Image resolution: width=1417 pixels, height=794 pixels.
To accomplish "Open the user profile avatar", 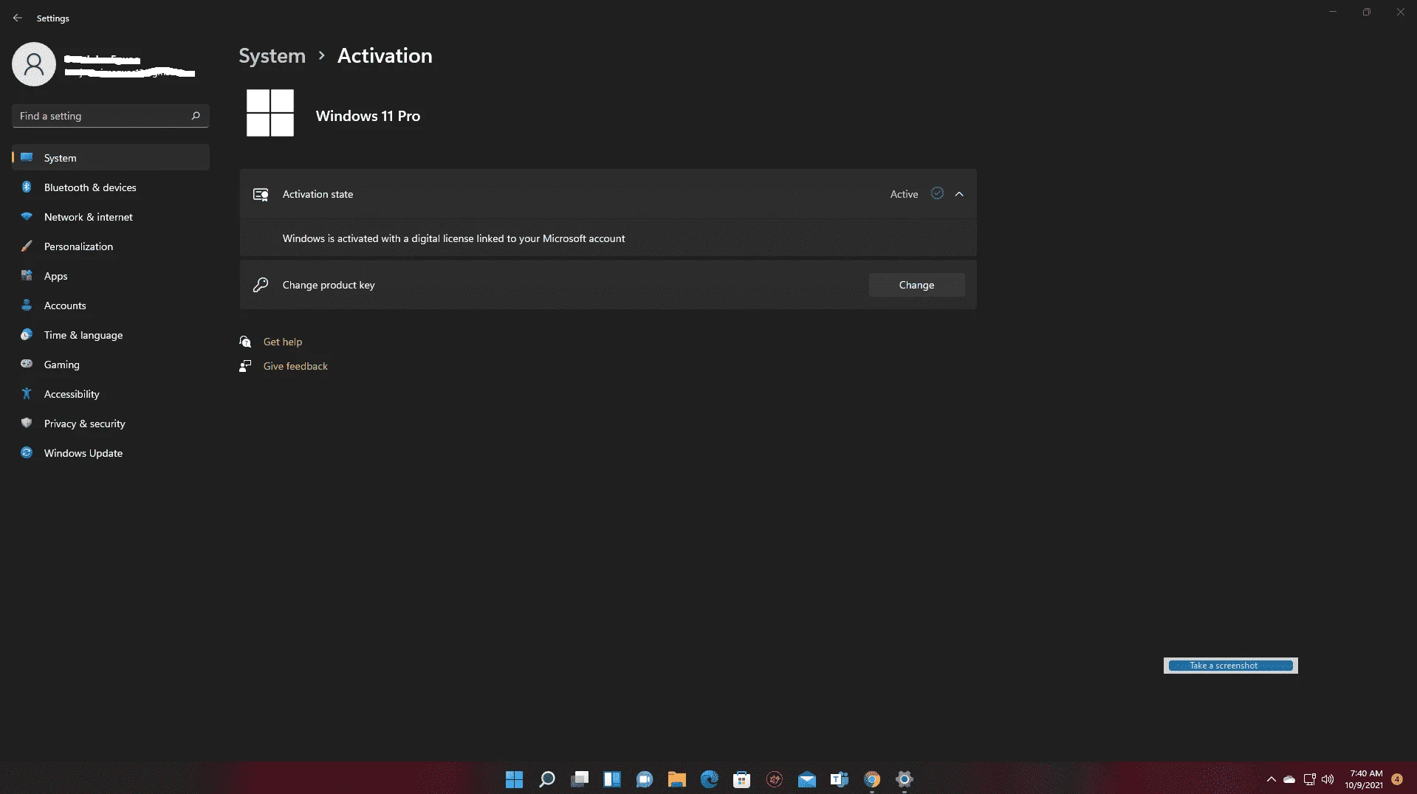I will (34, 64).
